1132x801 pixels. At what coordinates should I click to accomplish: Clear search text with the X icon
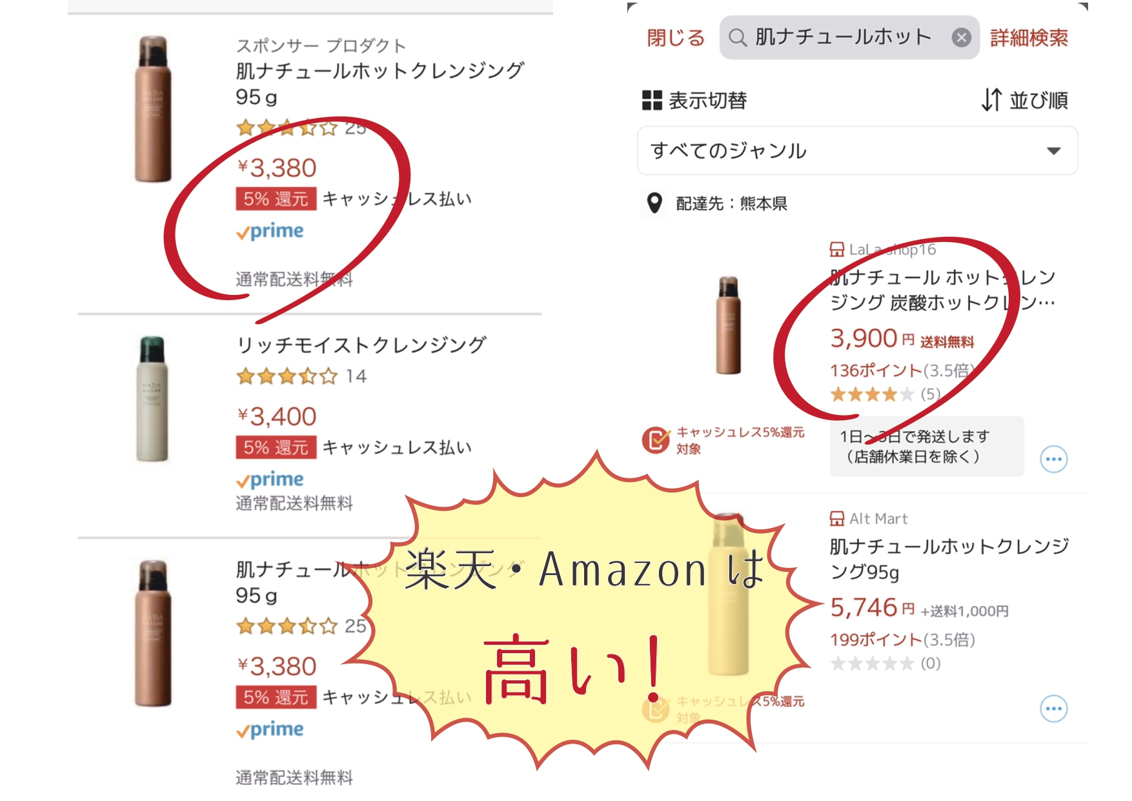(x=962, y=37)
